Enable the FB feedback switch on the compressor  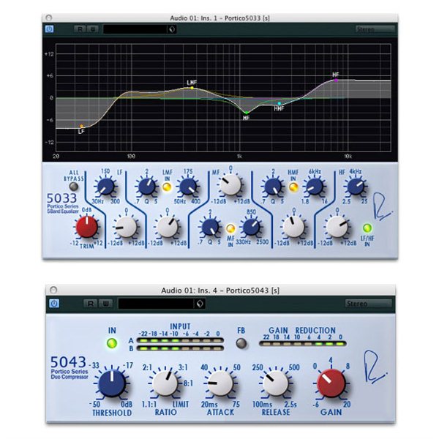tap(242, 342)
